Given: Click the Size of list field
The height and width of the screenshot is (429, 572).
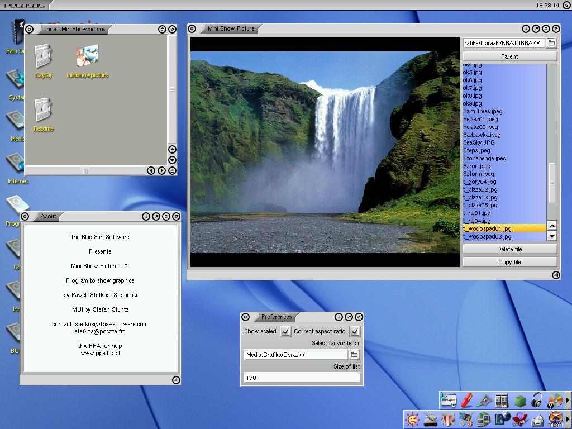Looking at the screenshot, I should (302, 378).
